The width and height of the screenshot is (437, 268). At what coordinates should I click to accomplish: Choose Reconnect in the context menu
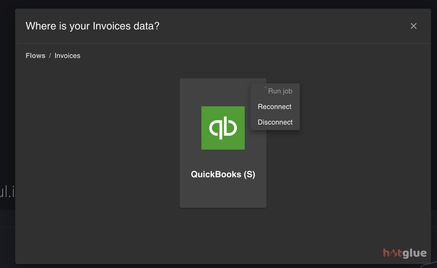tap(275, 107)
